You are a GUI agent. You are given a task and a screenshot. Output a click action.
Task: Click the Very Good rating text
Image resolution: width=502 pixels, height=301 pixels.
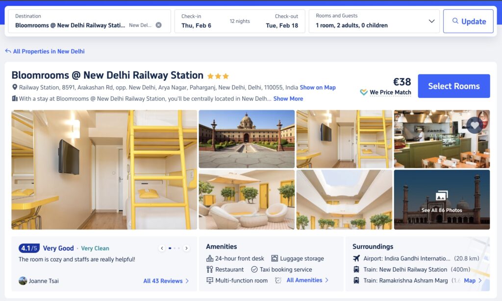pos(58,248)
